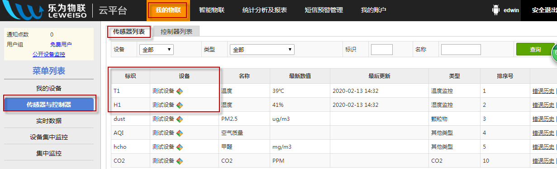Click the green 查询 button
The image size is (557, 169).
click(x=535, y=49)
